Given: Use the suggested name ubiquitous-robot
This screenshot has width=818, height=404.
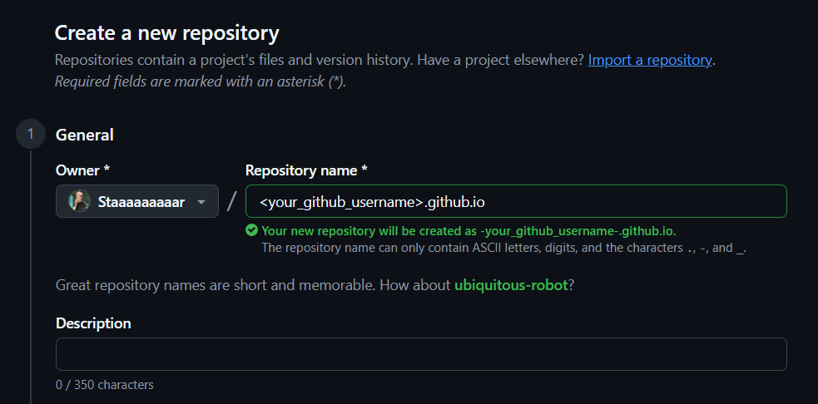Looking at the screenshot, I should click(511, 285).
